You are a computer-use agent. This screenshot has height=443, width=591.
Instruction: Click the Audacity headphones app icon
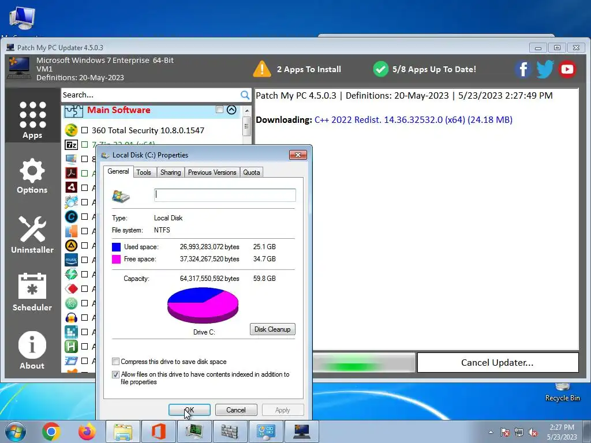pos(71,318)
